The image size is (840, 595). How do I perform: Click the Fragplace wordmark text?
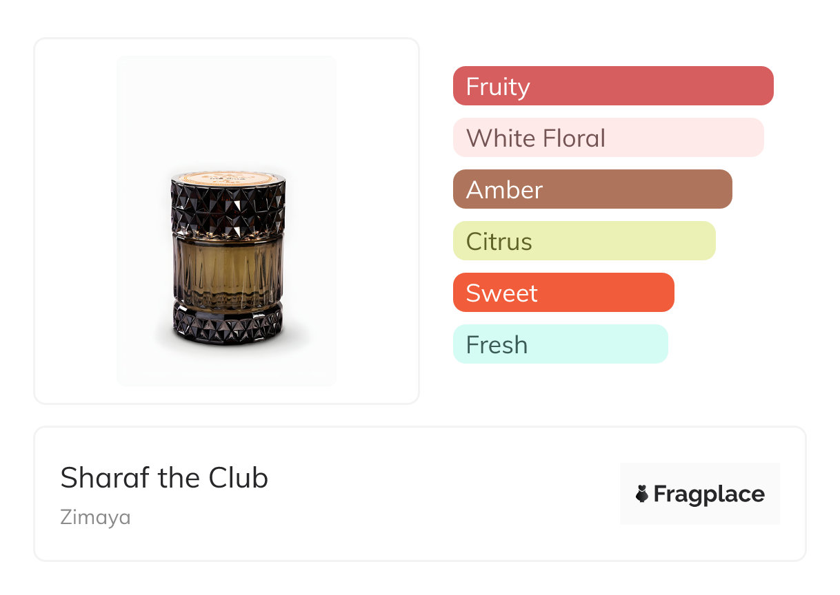[x=709, y=494]
